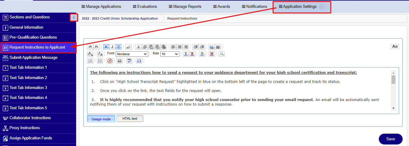409x146 pixels.
Task: Toggle underline formatting in the editor
Action: [119, 47]
